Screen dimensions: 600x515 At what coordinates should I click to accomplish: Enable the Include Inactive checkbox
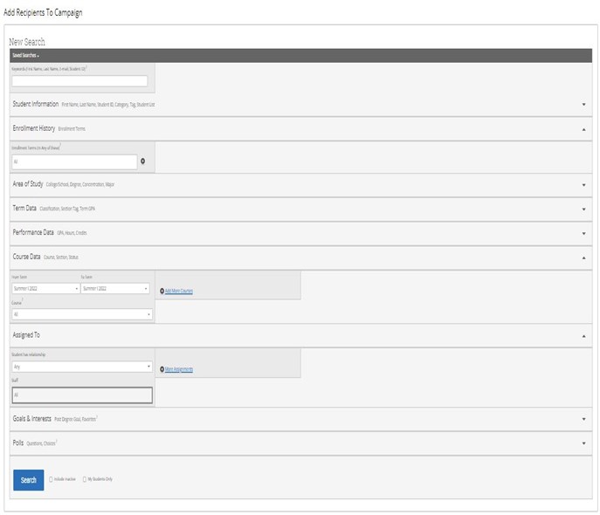point(51,479)
